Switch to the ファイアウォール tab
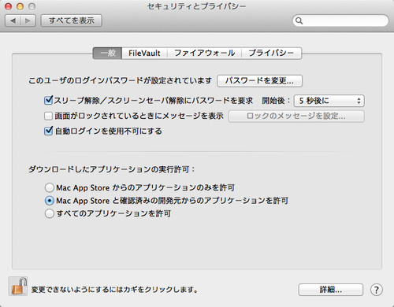This screenshot has height=307, width=394. [204, 54]
